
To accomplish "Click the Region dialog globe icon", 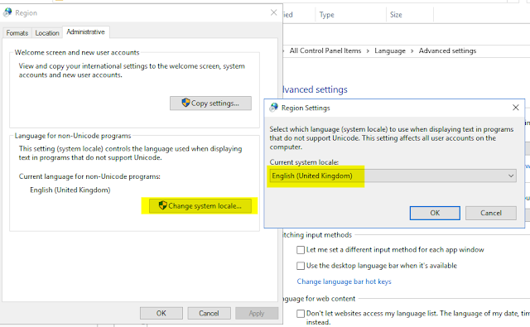I will (x=7, y=12).
